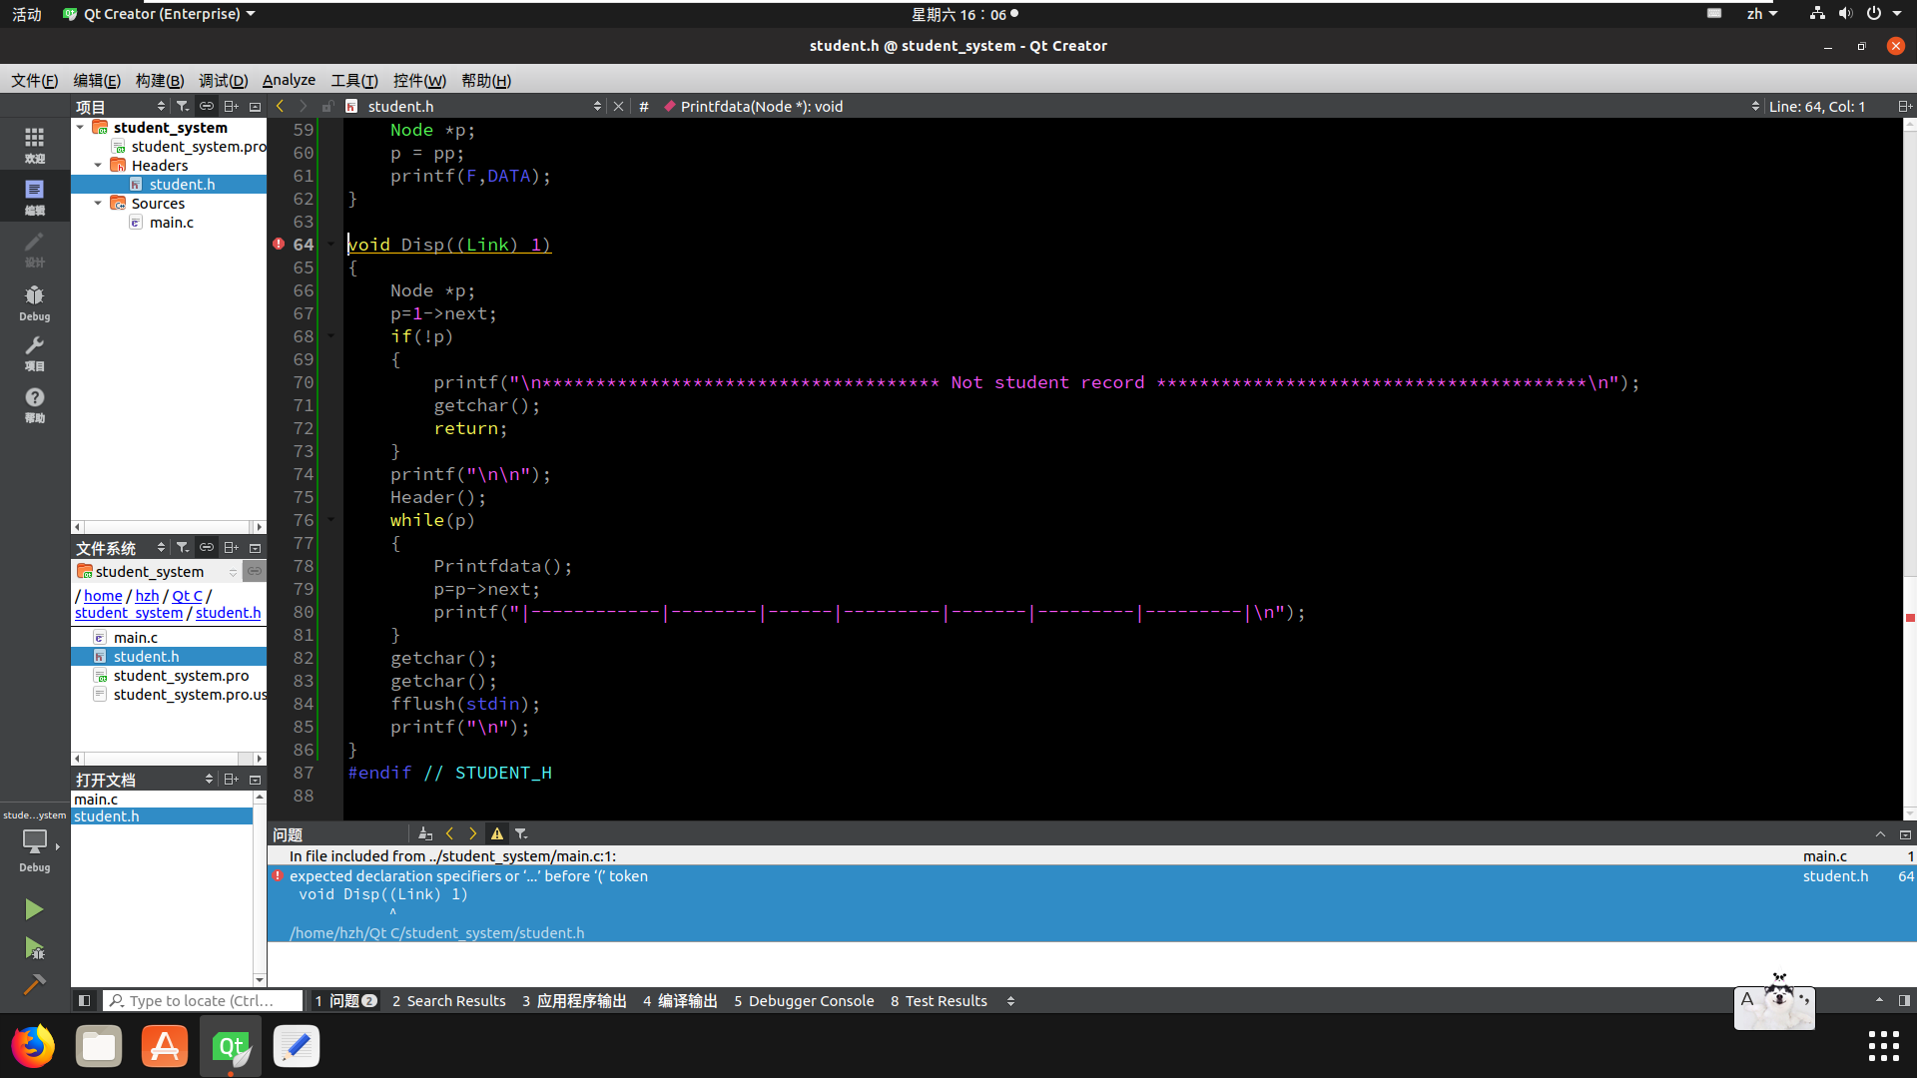Go back in editor navigation history

click(x=281, y=106)
